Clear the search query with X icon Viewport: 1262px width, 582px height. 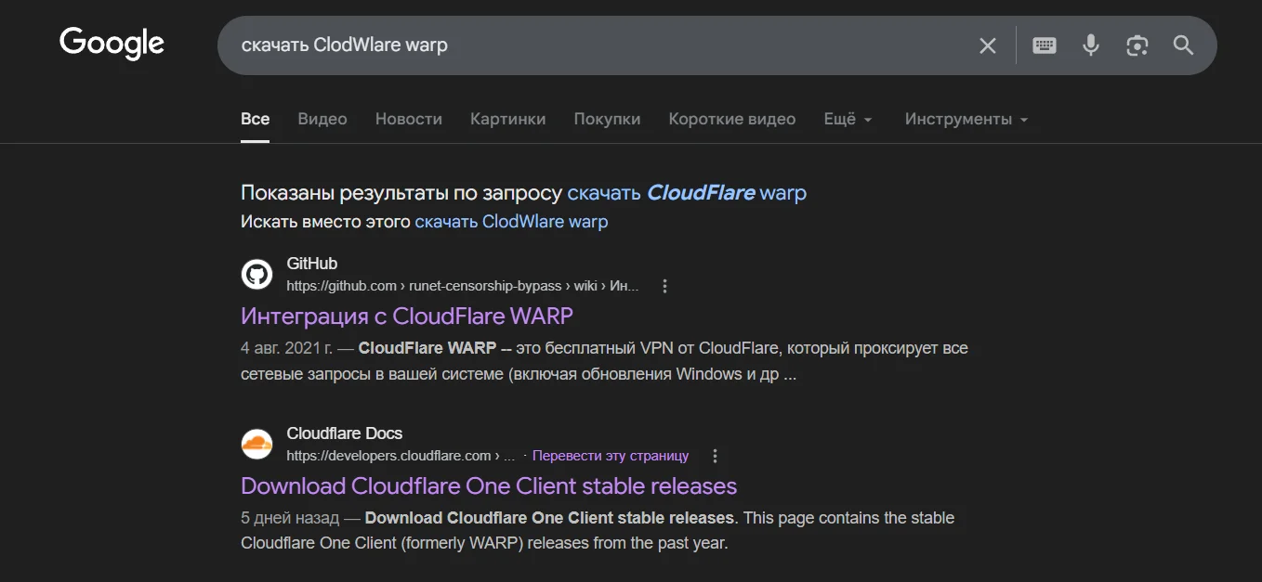[988, 45]
